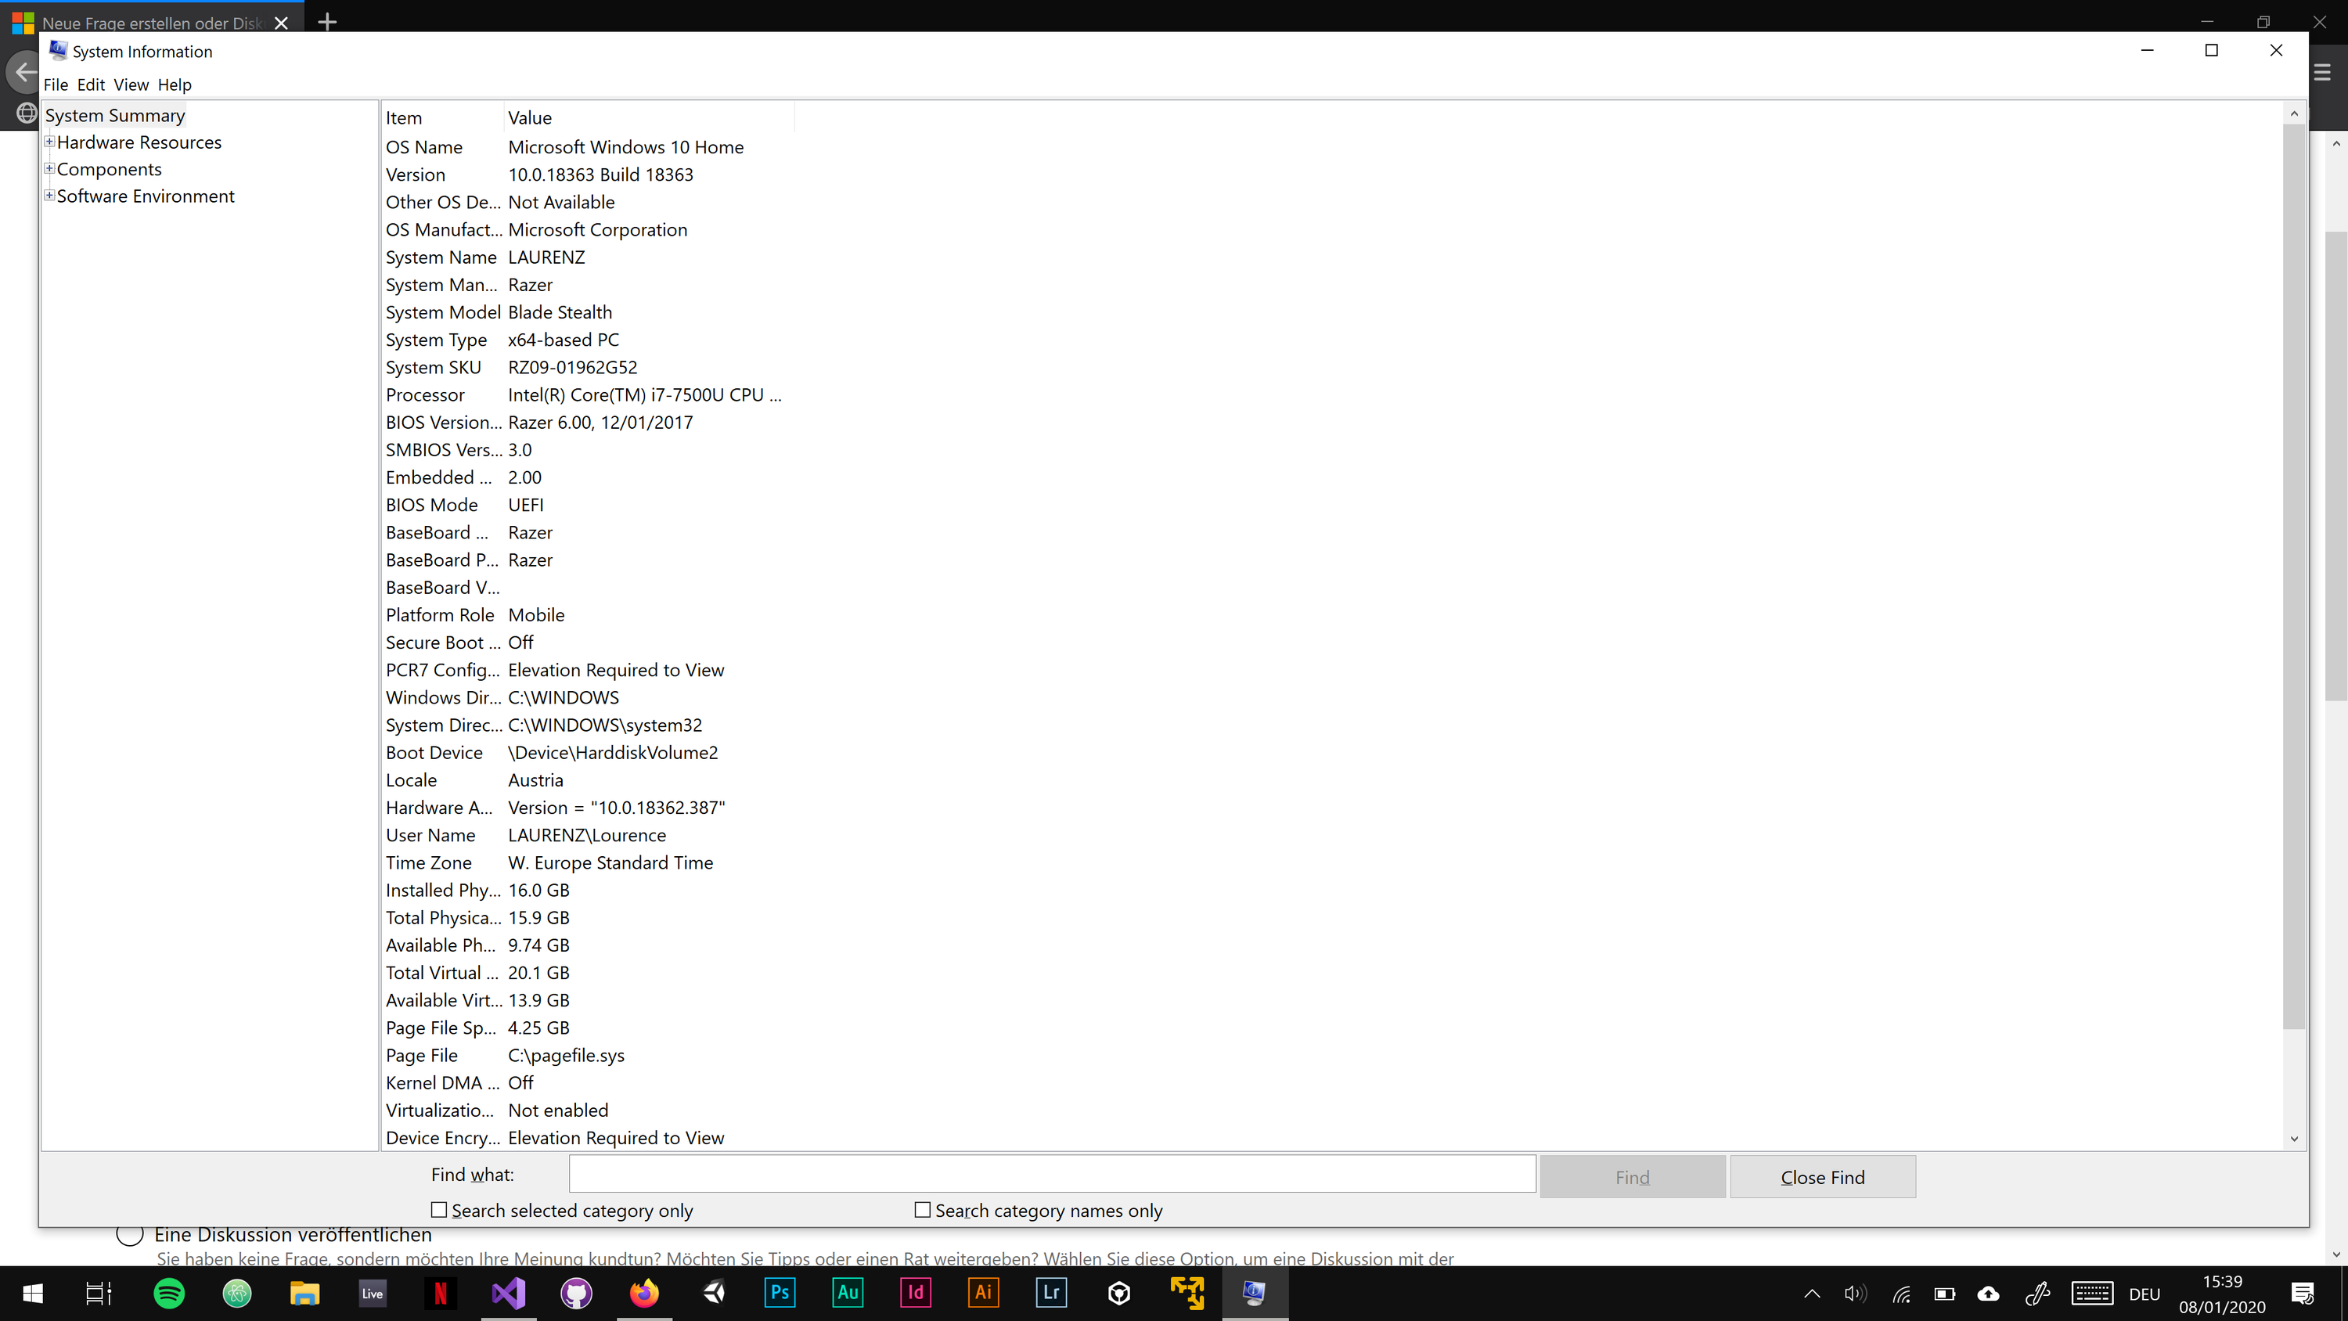
Task: Click the Item column header
Action: [443, 117]
